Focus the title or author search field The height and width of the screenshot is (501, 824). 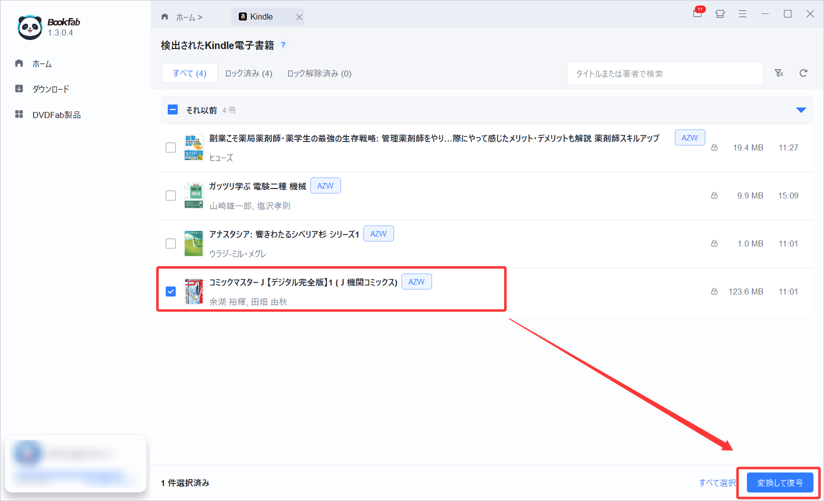665,73
